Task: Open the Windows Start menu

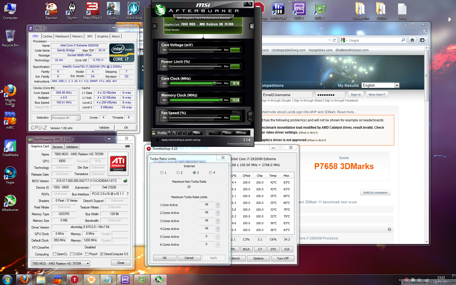Action: pos(7,279)
